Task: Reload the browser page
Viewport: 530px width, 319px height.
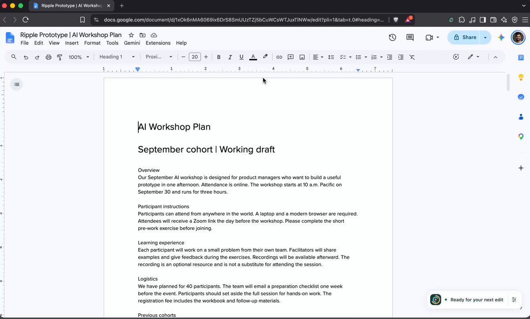Action: (26, 19)
